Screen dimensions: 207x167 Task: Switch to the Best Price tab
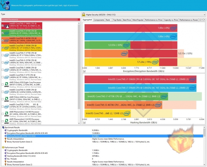click(x=127, y=20)
